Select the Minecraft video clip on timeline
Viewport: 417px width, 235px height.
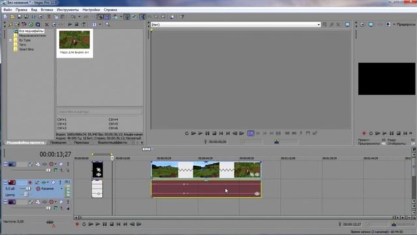click(x=206, y=170)
